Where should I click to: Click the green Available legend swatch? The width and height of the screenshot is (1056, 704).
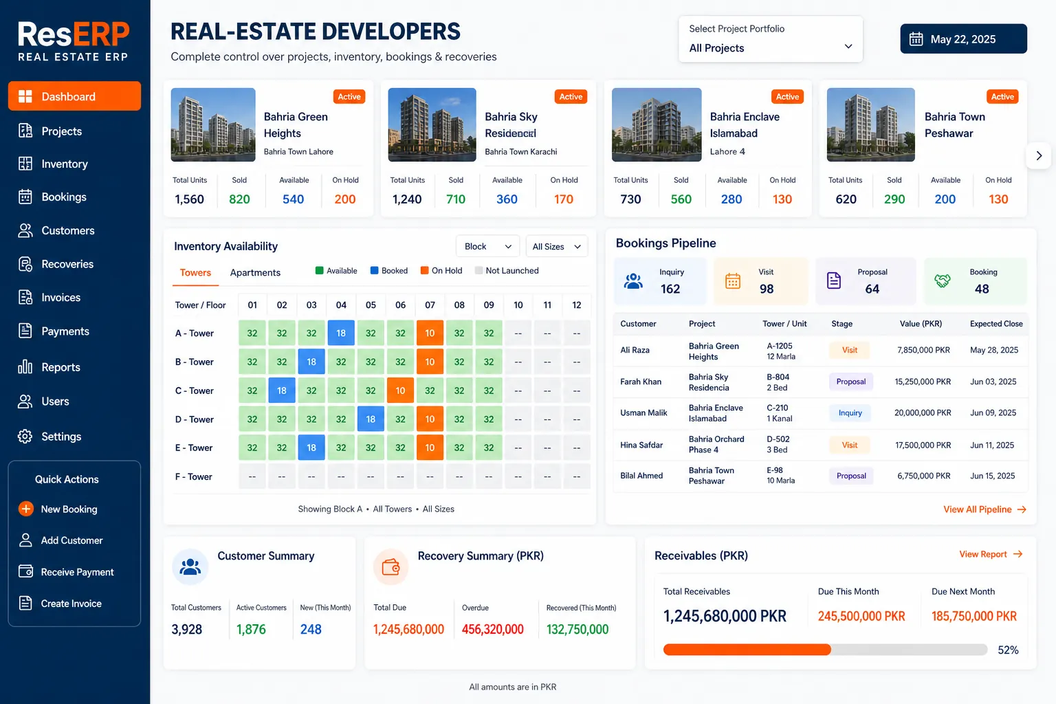coord(319,270)
